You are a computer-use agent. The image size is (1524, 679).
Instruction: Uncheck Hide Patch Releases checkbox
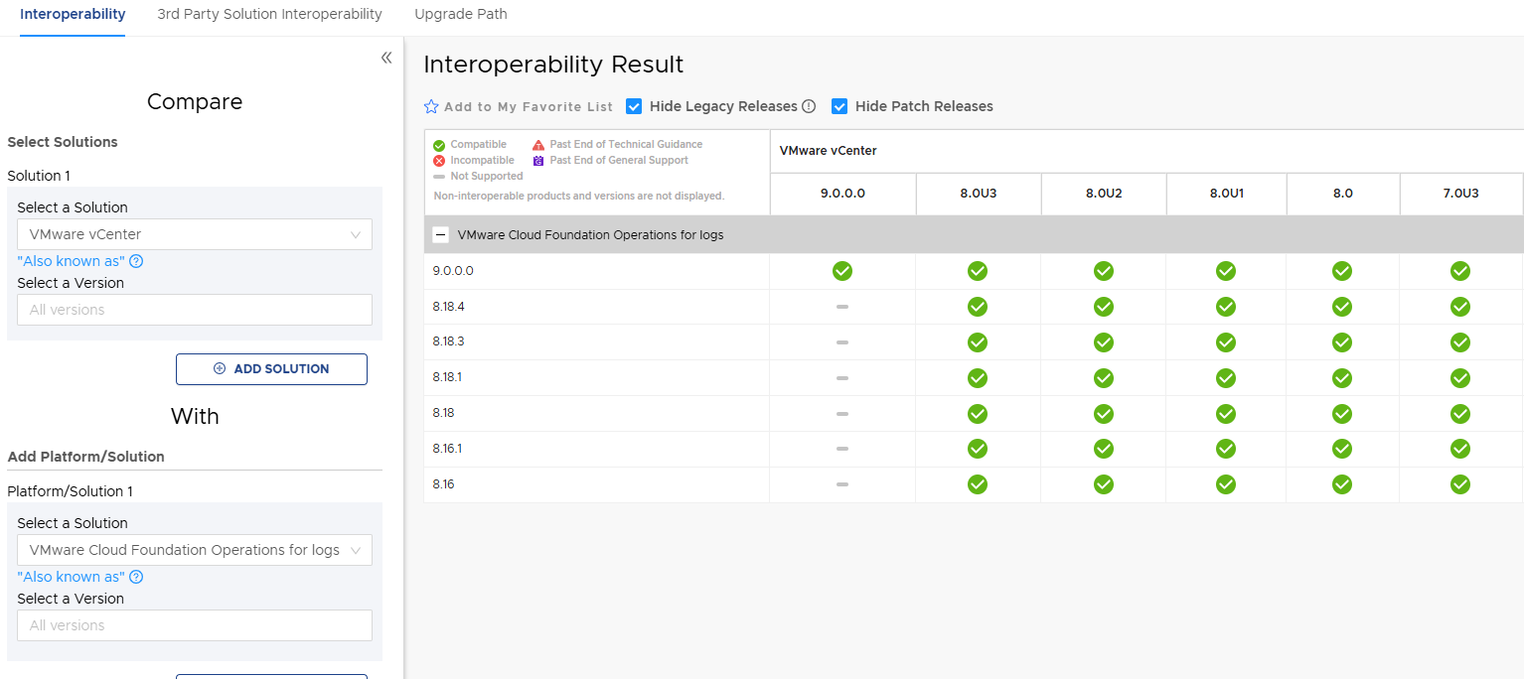point(839,106)
